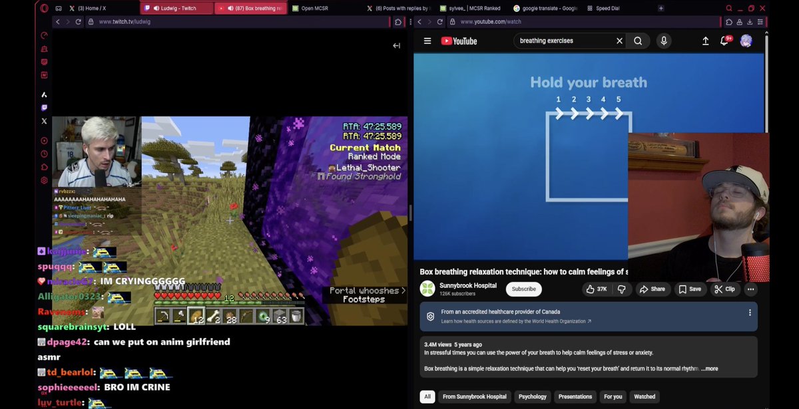This screenshot has height=409, width=799.
Task: Open X from the Opera sidebar
Action: (x=44, y=121)
